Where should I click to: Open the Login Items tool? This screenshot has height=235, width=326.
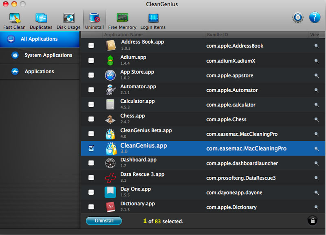pyautogui.click(x=153, y=21)
